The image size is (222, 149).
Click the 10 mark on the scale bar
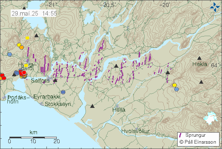33,141
